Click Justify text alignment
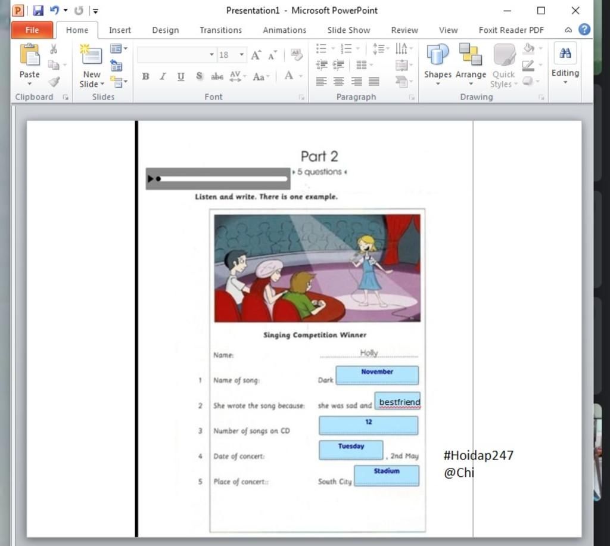Viewport: 610px width, 546px height. 374,81
